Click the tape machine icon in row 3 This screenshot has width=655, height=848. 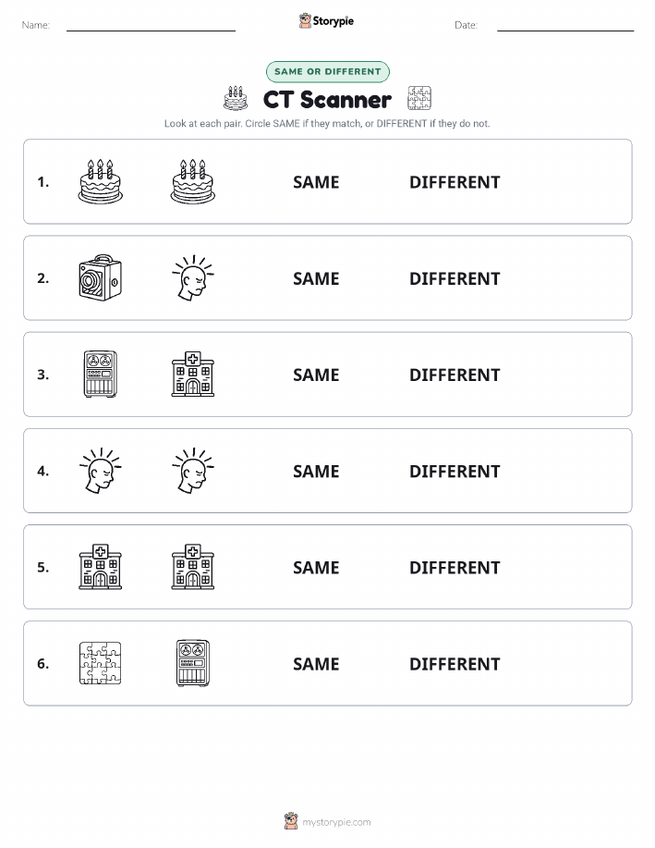[x=101, y=375]
